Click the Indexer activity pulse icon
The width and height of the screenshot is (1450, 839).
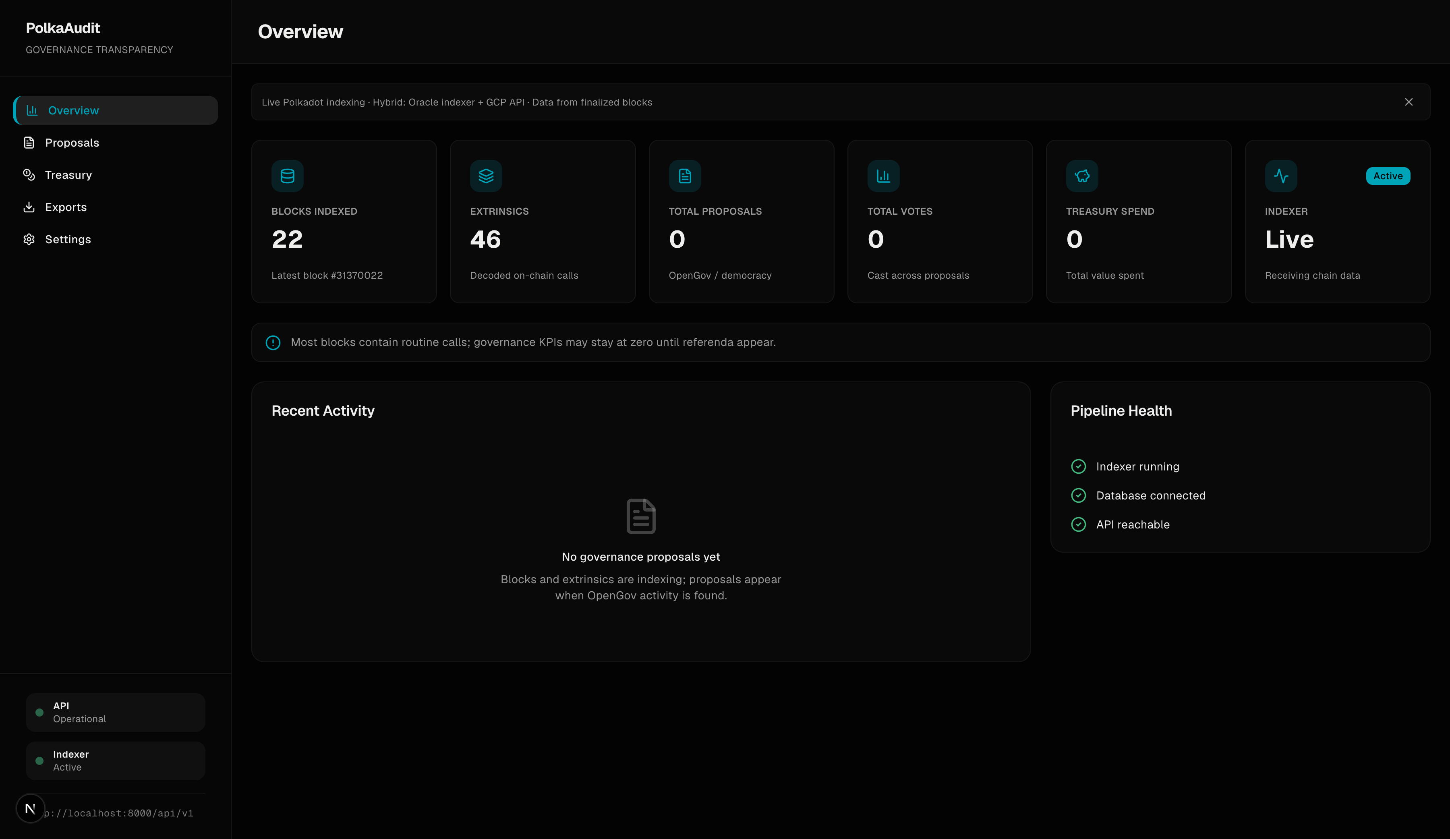(x=1281, y=176)
